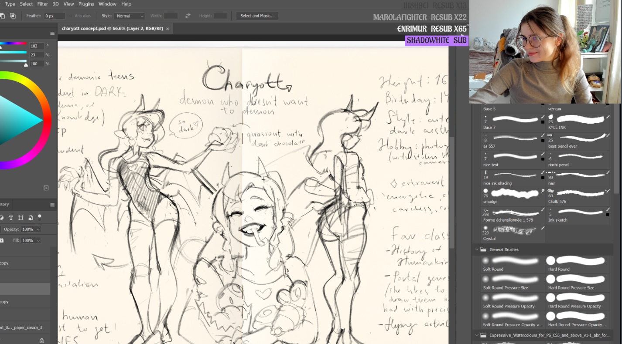Toggle the Anti-alias checkbox
This screenshot has height=344, width=622.
coord(71,16)
